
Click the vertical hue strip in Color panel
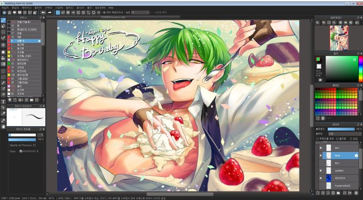[x=360, y=69]
